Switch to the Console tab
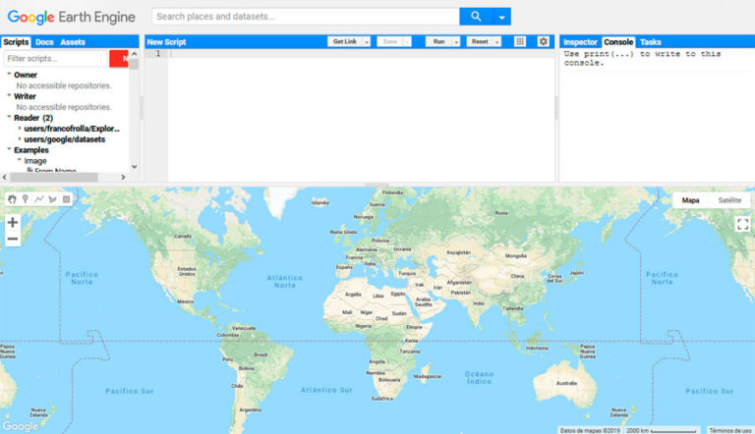This screenshot has height=434, width=755. coord(618,42)
